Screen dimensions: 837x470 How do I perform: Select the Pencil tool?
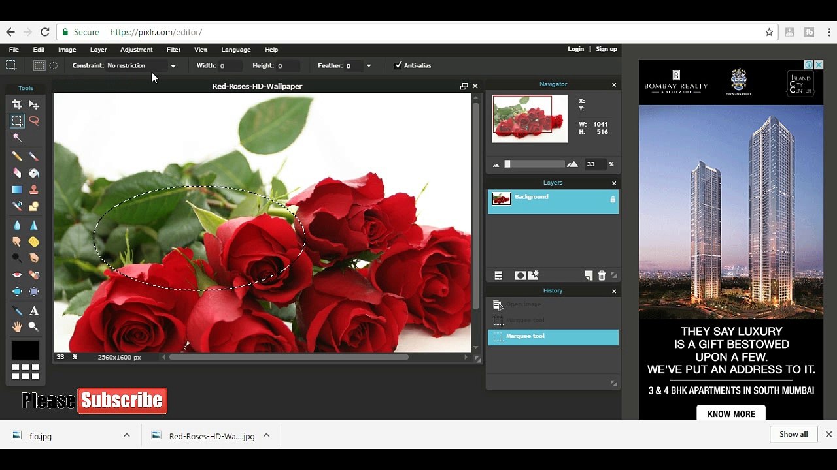coord(17,157)
